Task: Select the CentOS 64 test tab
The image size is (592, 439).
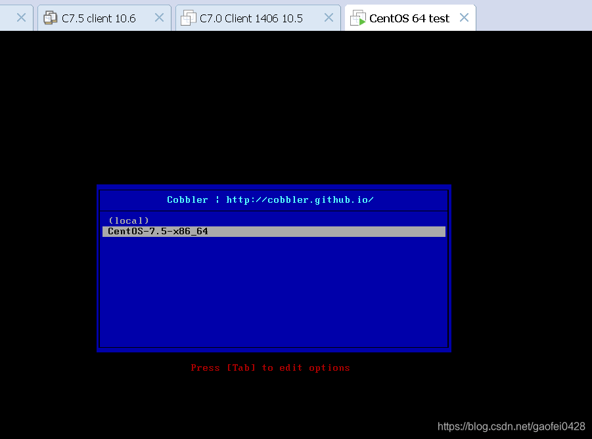Action: 409,18
